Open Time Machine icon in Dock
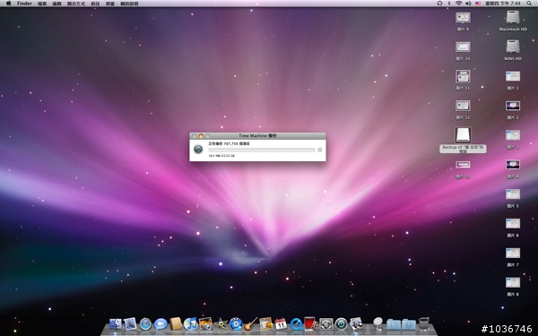538x336 pixels. [341, 323]
